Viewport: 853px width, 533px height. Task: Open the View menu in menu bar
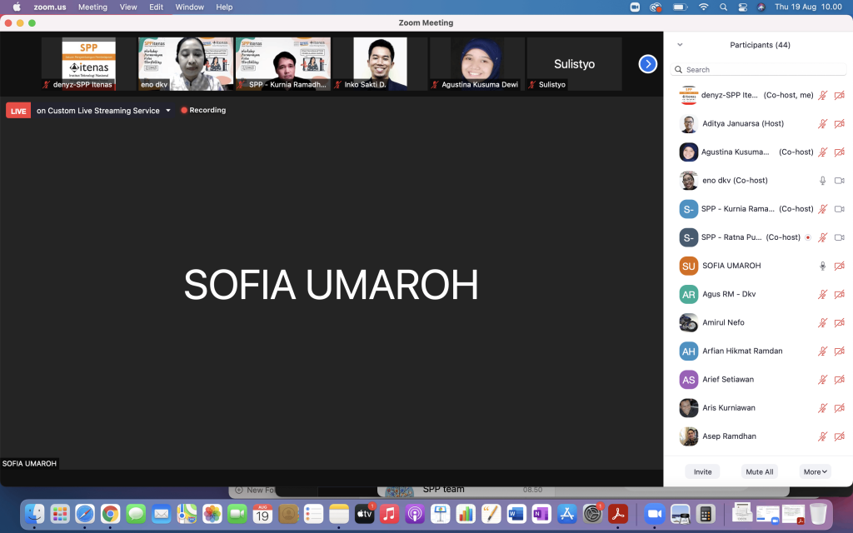coord(128,7)
